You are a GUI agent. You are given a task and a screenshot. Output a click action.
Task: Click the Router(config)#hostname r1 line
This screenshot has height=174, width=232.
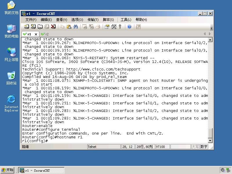(52, 137)
